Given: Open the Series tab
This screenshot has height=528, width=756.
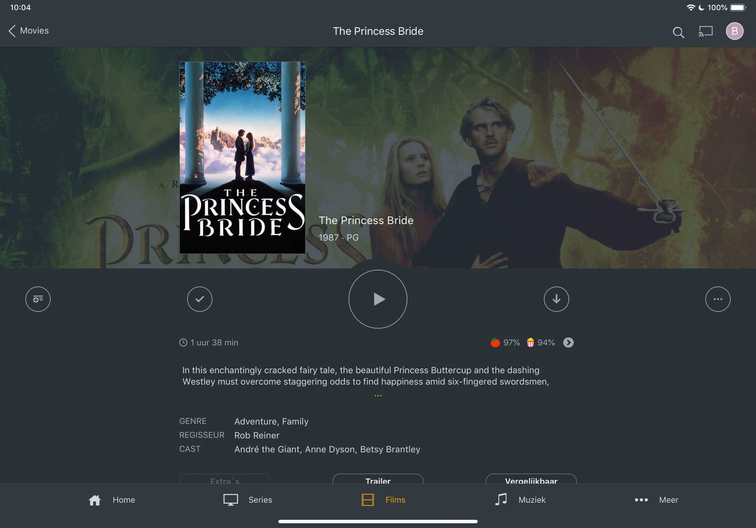Looking at the screenshot, I should (248, 500).
